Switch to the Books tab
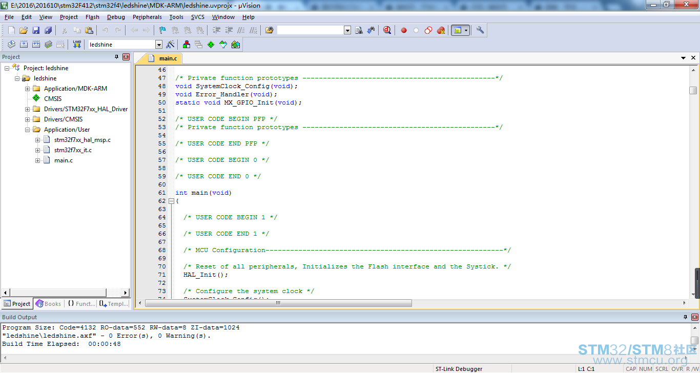700x373 pixels. (x=49, y=304)
